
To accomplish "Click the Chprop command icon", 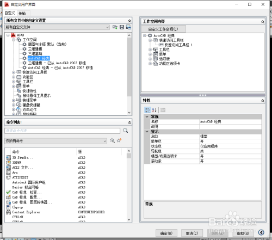I will pos(8,207).
